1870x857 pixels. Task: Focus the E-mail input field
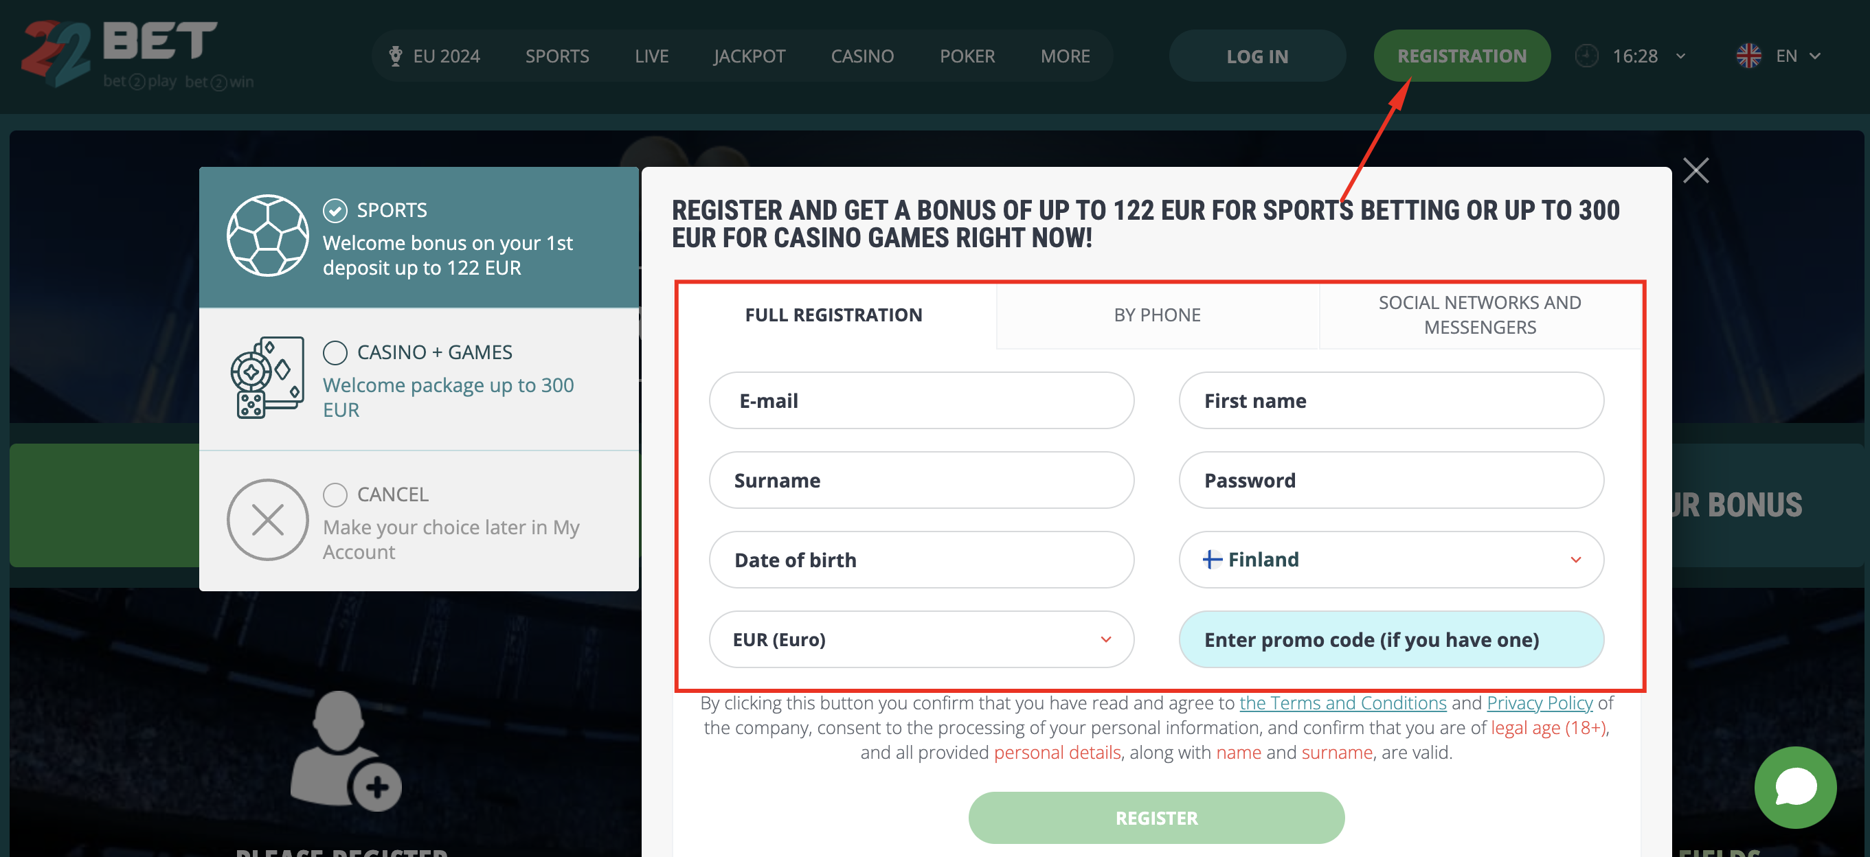[x=921, y=400]
